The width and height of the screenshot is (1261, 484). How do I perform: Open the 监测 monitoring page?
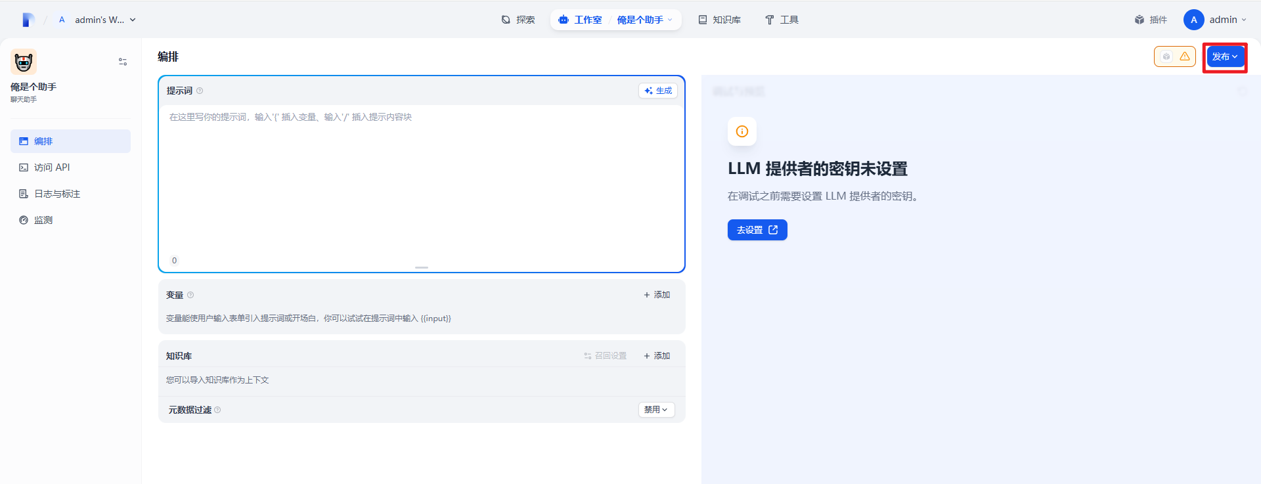pyautogui.click(x=70, y=220)
